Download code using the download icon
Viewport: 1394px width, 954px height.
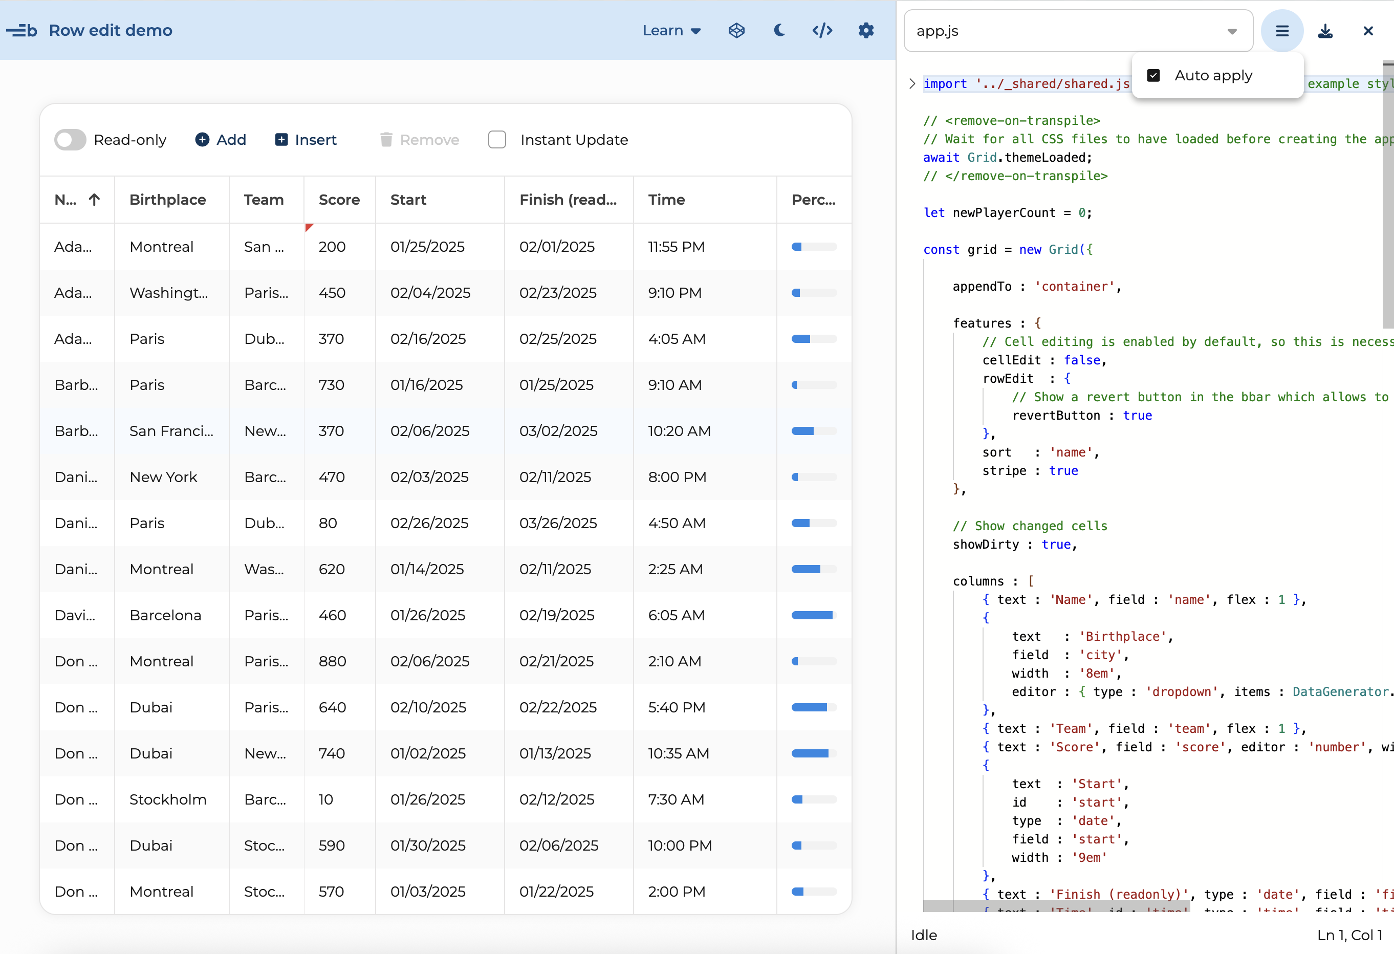click(1324, 31)
